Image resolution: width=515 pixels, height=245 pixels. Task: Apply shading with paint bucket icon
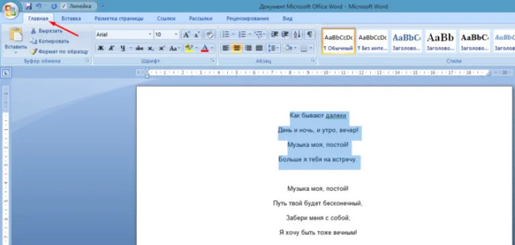[x=288, y=48]
